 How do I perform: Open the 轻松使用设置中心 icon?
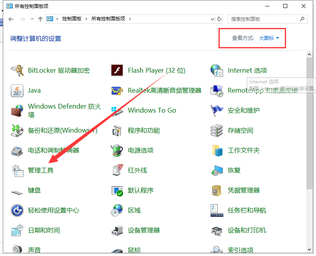17,210
